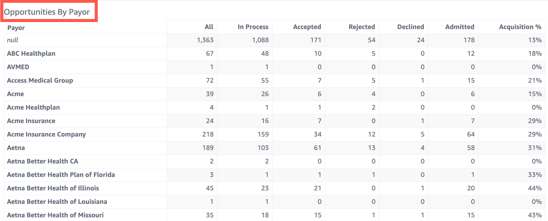
Task: Click the Acme Insurance Company payor
Action: pyautogui.click(x=46, y=134)
